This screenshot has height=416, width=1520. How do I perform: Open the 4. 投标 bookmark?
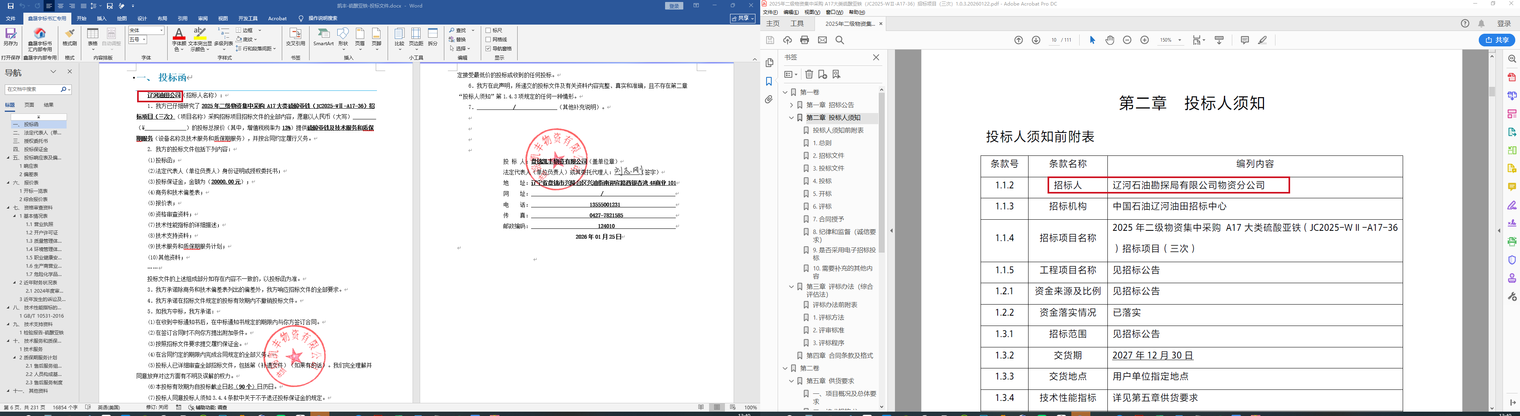pyautogui.click(x=822, y=181)
